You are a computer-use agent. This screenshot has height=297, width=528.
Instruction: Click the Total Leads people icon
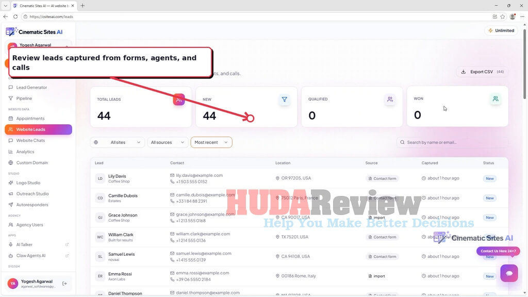pos(179,100)
